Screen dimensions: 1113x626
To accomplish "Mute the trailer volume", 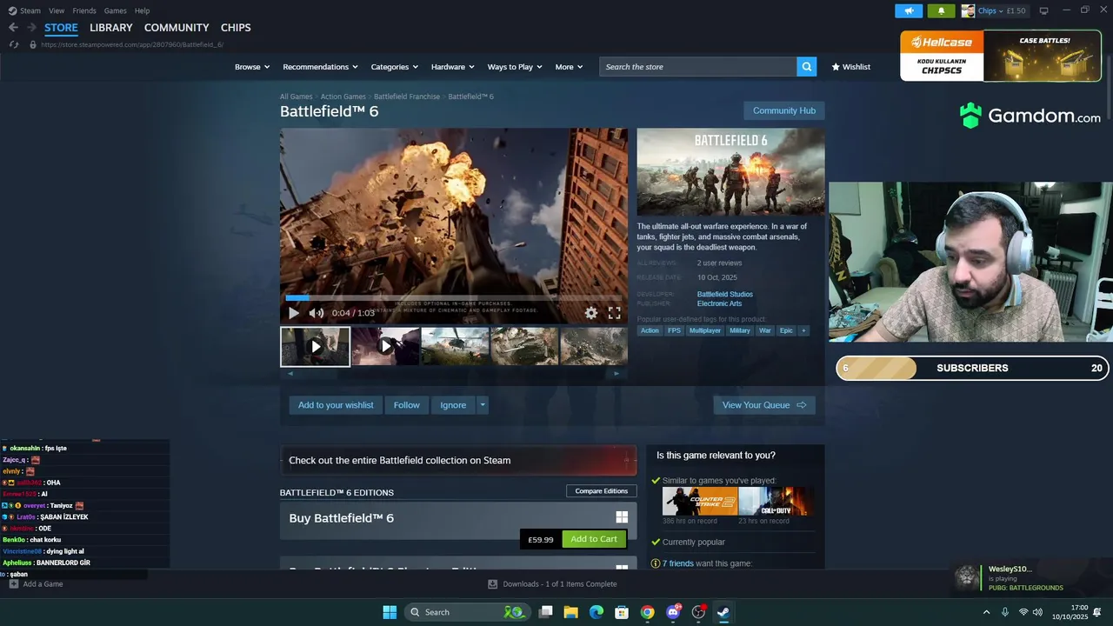I will 317,313.
